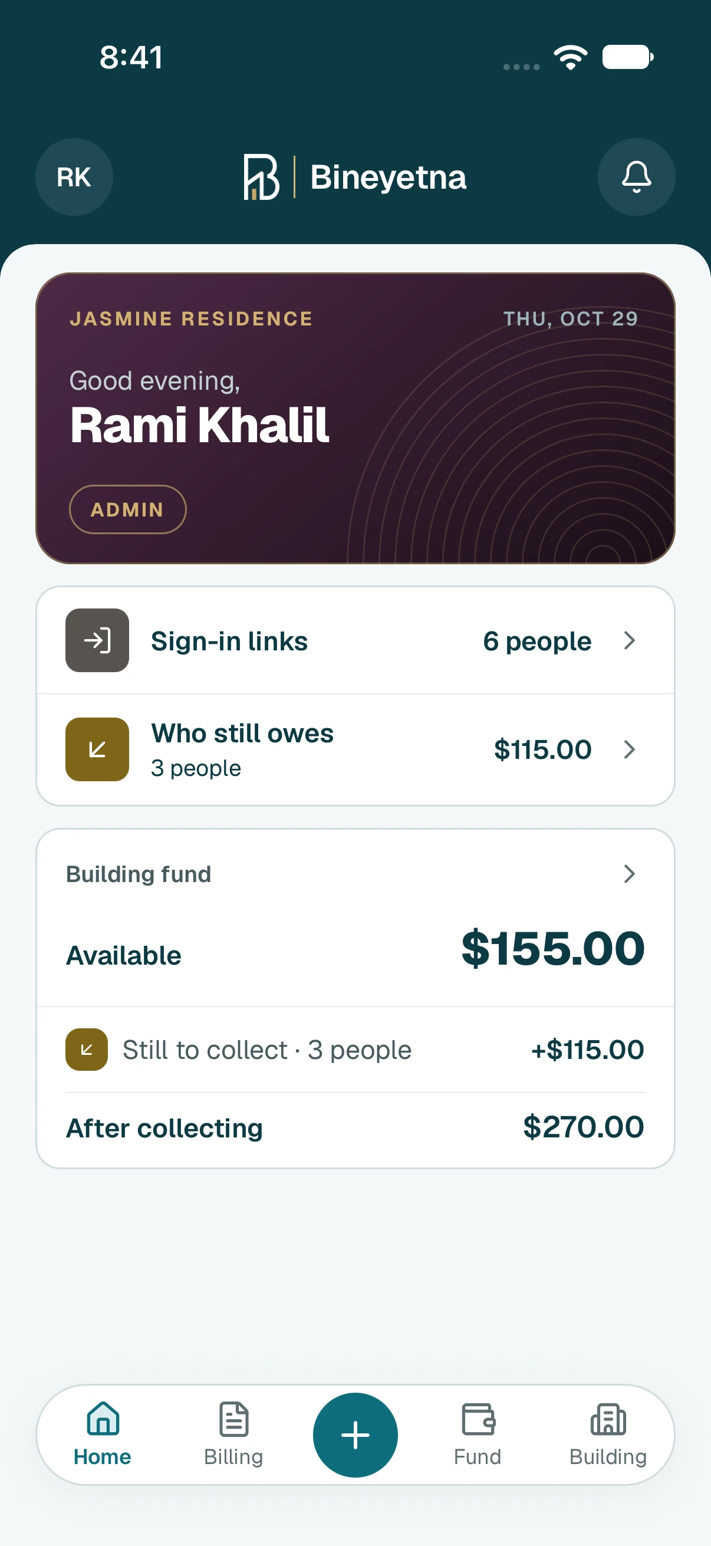Open the notifications bell
Screen dimensions: 711x1546
[x=636, y=177]
